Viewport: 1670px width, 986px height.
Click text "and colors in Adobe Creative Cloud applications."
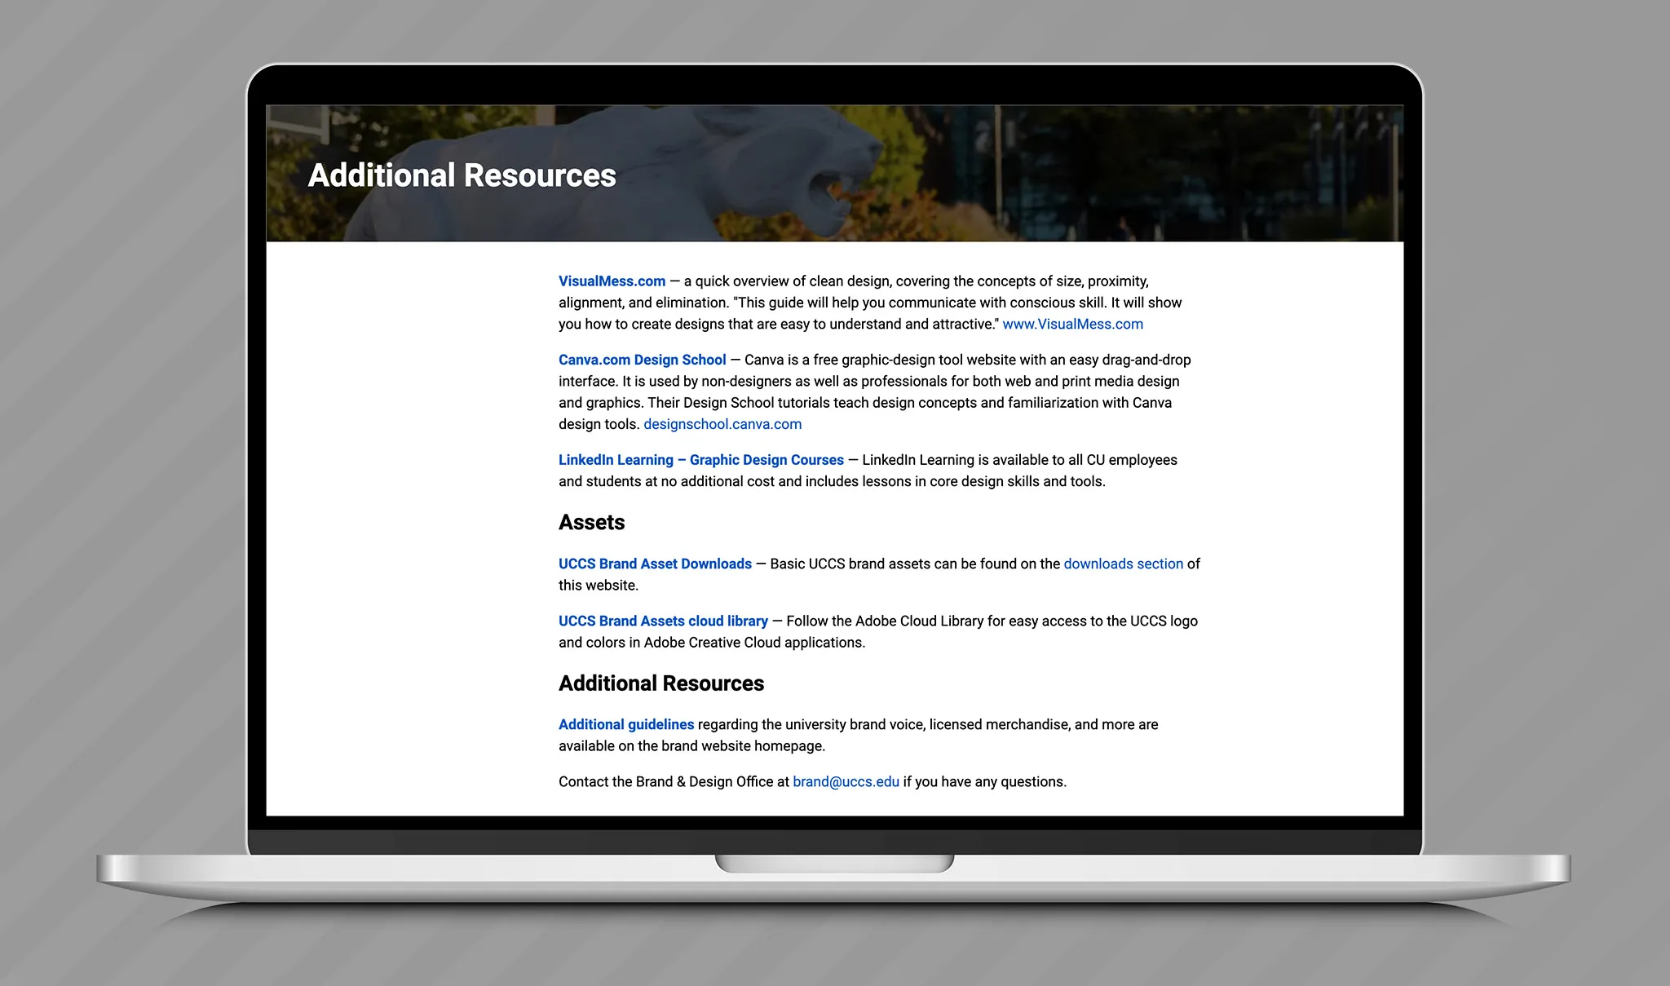pyautogui.click(x=711, y=642)
